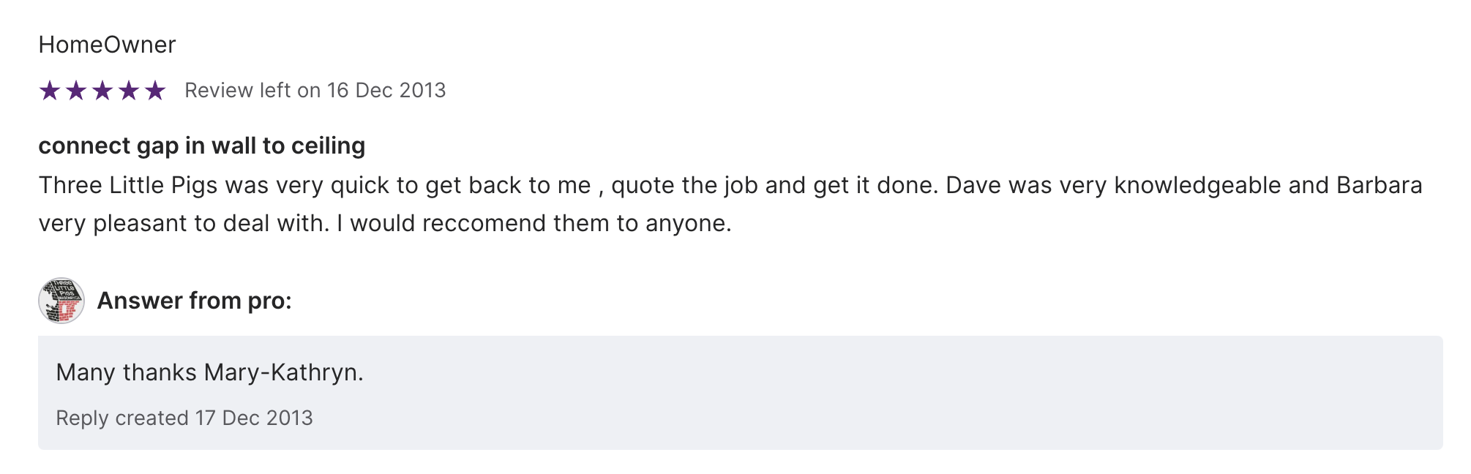Click the 'Answer from pro:' heading
This screenshot has height=474, width=1471.
click(x=194, y=301)
